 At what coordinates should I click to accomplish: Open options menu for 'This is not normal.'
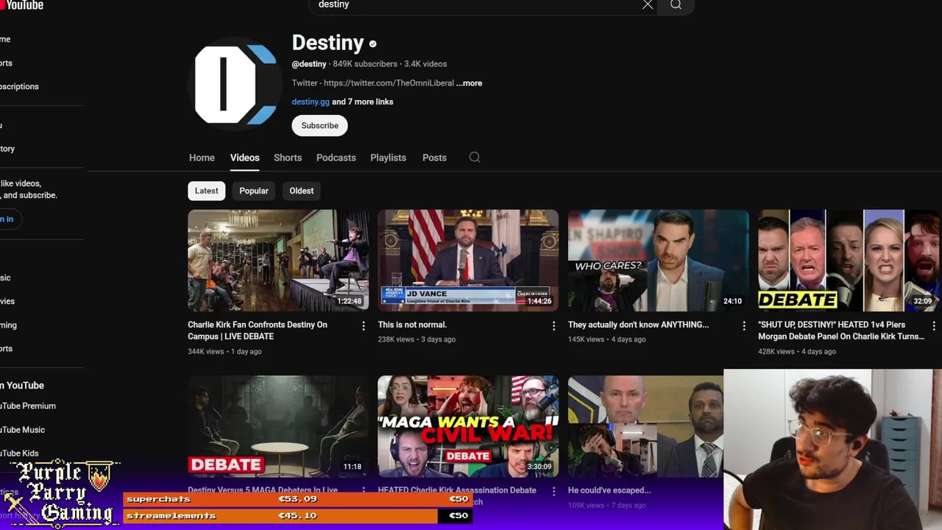553,325
